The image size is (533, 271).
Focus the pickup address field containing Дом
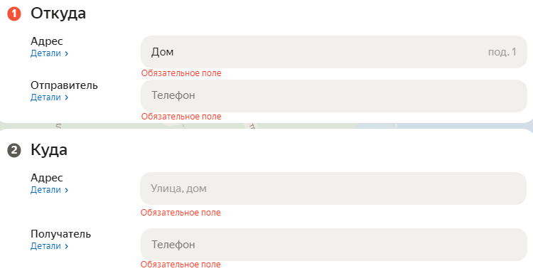point(334,52)
